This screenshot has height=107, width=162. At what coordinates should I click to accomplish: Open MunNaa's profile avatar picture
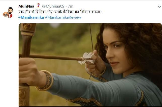(x=8, y=13)
